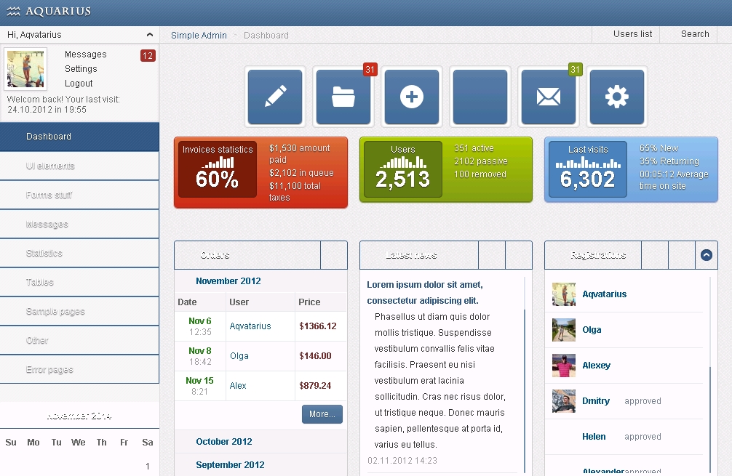Image resolution: width=732 pixels, height=476 pixels.
Task: Open the folder icon tile
Action: (343, 97)
